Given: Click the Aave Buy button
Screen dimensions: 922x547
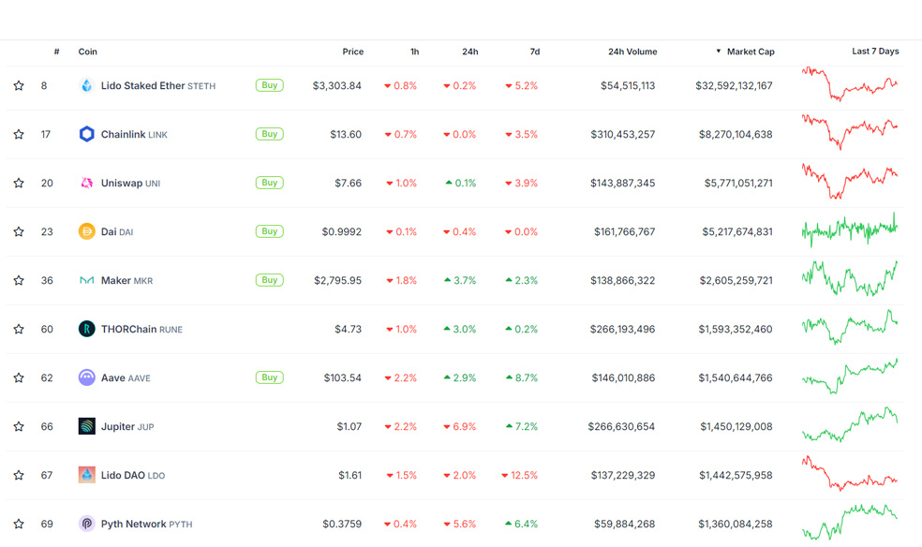Looking at the screenshot, I should pyautogui.click(x=269, y=377).
